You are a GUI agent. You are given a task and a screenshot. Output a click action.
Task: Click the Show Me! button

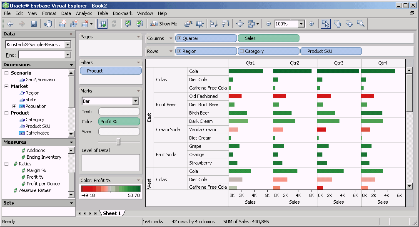(x=165, y=24)
